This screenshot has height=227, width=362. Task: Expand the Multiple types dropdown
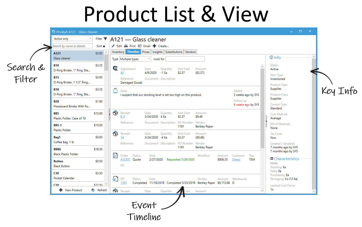tap(135, 59)
